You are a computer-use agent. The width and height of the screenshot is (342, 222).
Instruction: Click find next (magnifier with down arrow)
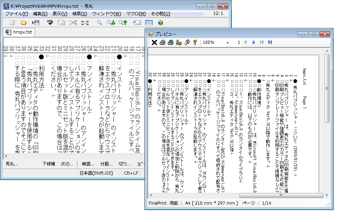(111, 23)
